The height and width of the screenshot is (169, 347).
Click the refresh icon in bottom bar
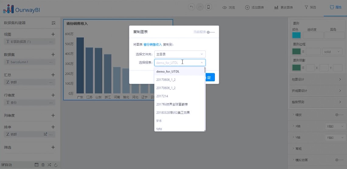(56, 165)
